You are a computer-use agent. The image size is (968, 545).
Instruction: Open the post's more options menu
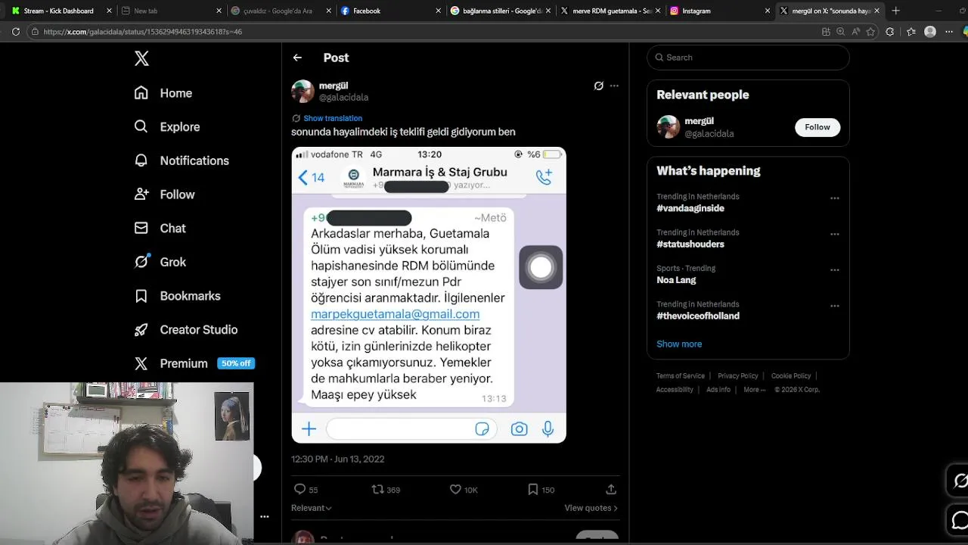click(x=614, y=86)
